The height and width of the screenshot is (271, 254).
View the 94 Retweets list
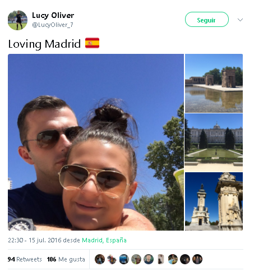[x=25, y=259]
